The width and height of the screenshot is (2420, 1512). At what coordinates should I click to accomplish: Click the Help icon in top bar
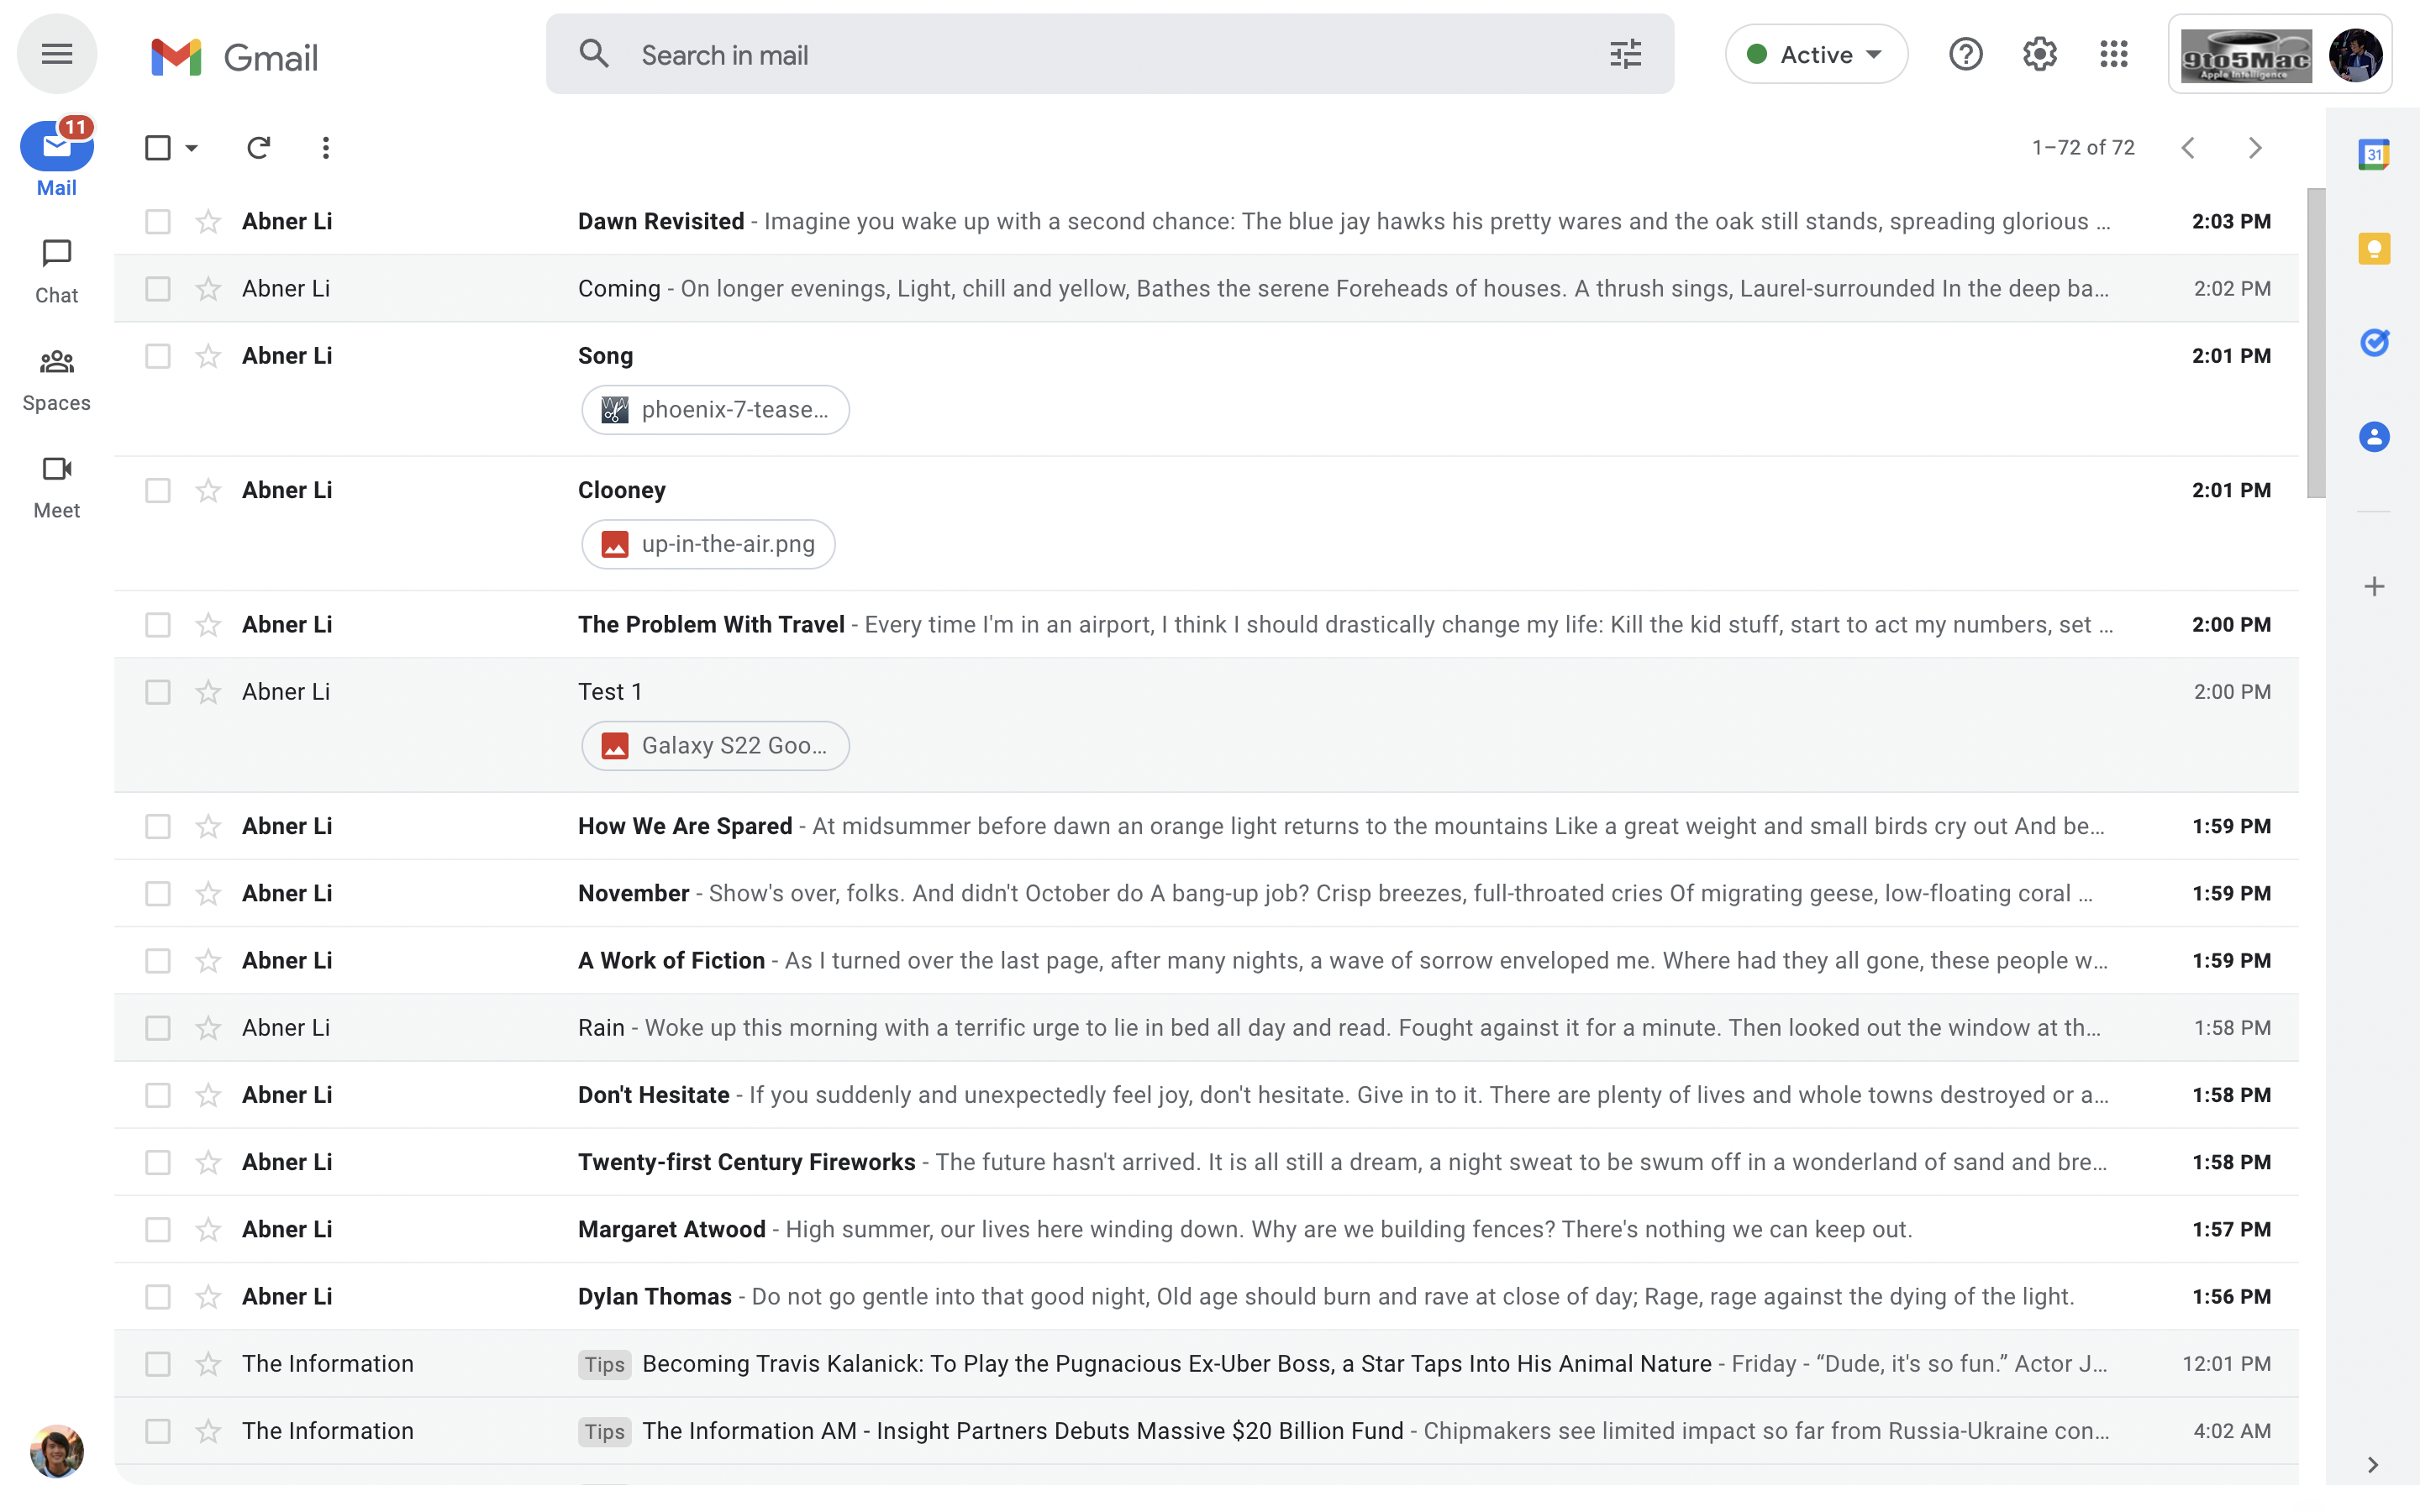[1965, 54]
